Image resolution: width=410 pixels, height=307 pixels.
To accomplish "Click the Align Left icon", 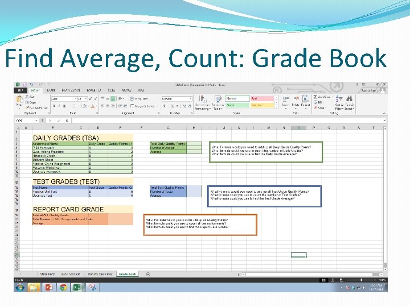I will coord(102,106).
